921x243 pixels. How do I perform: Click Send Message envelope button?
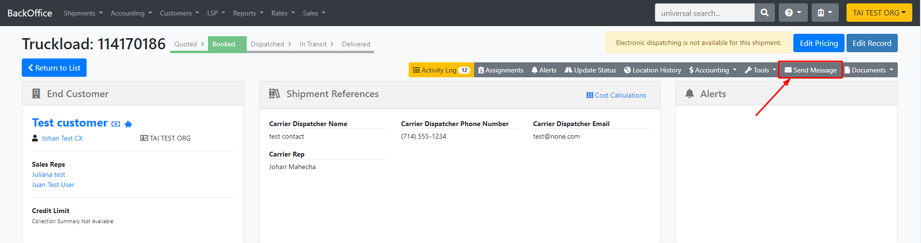810,70
